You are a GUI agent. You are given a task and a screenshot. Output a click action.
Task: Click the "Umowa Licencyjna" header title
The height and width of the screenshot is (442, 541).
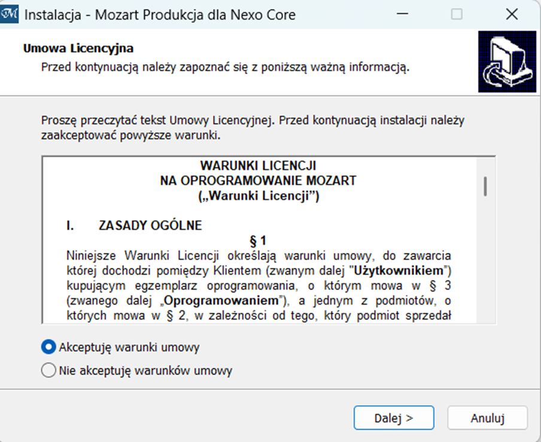78,48
